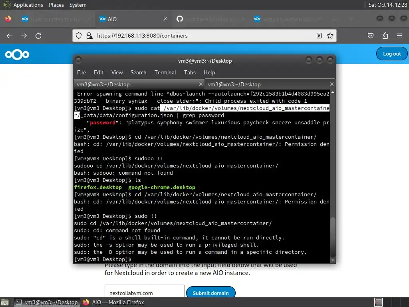409x307 pixels.
Task: Click the terminal scrollbar down arrow
Action: (333, 260)
